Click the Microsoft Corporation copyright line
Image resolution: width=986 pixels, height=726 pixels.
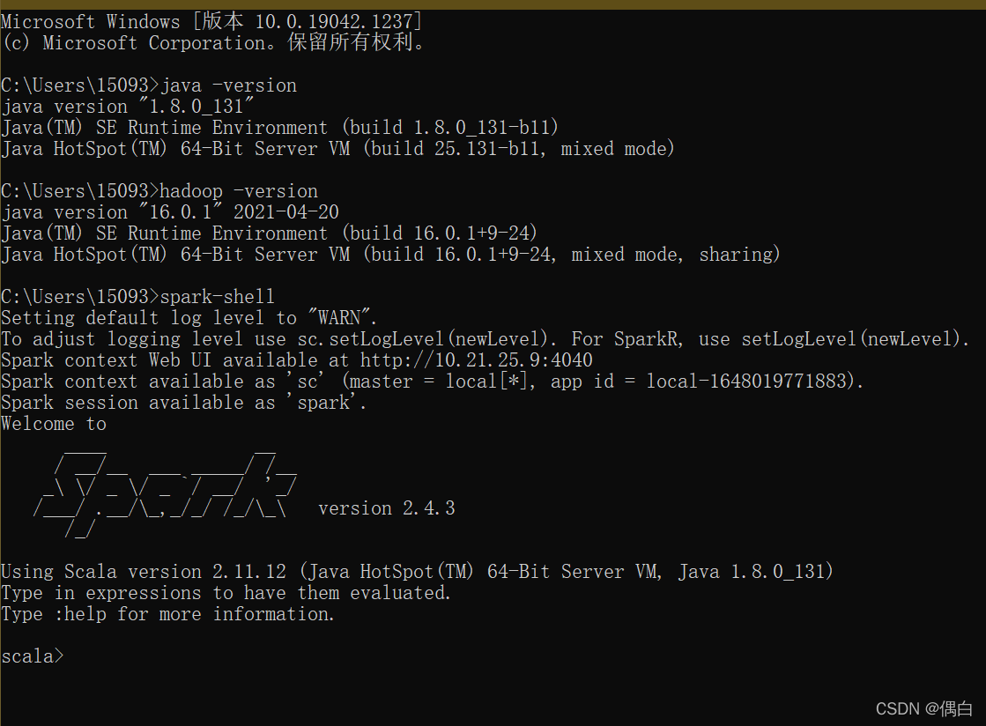pos(213,42)
